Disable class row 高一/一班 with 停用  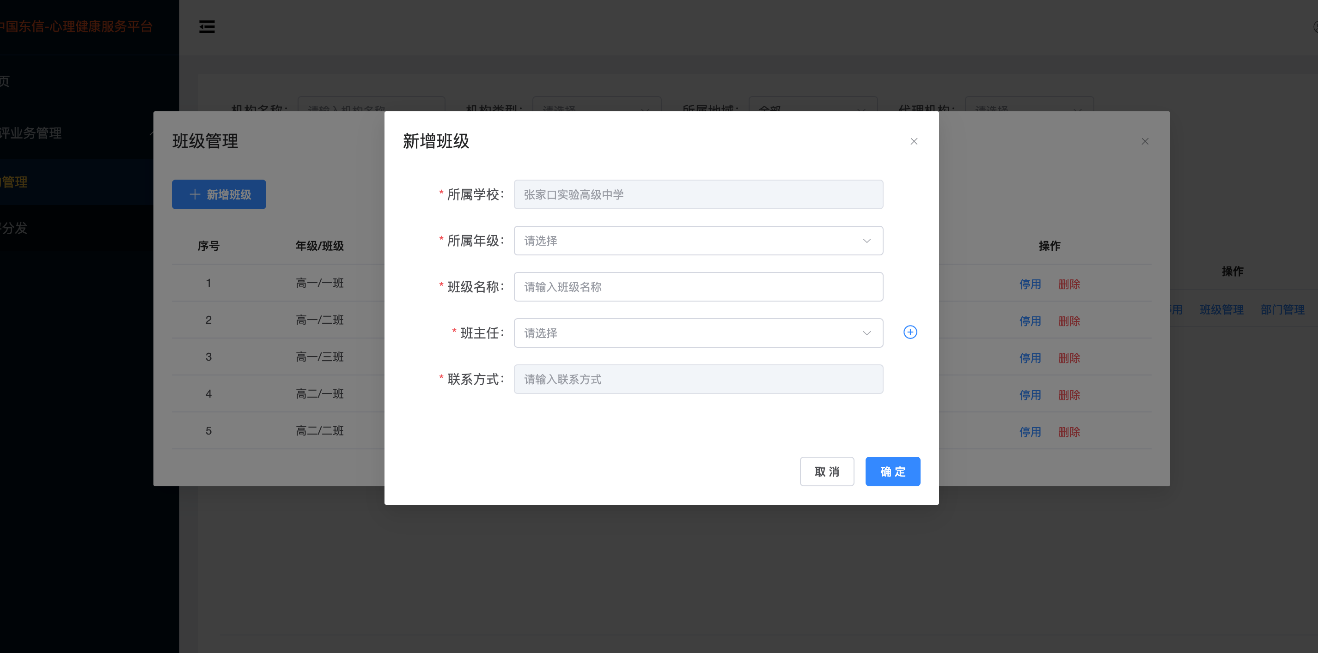pyautogui.click(x=1030, y=284)
